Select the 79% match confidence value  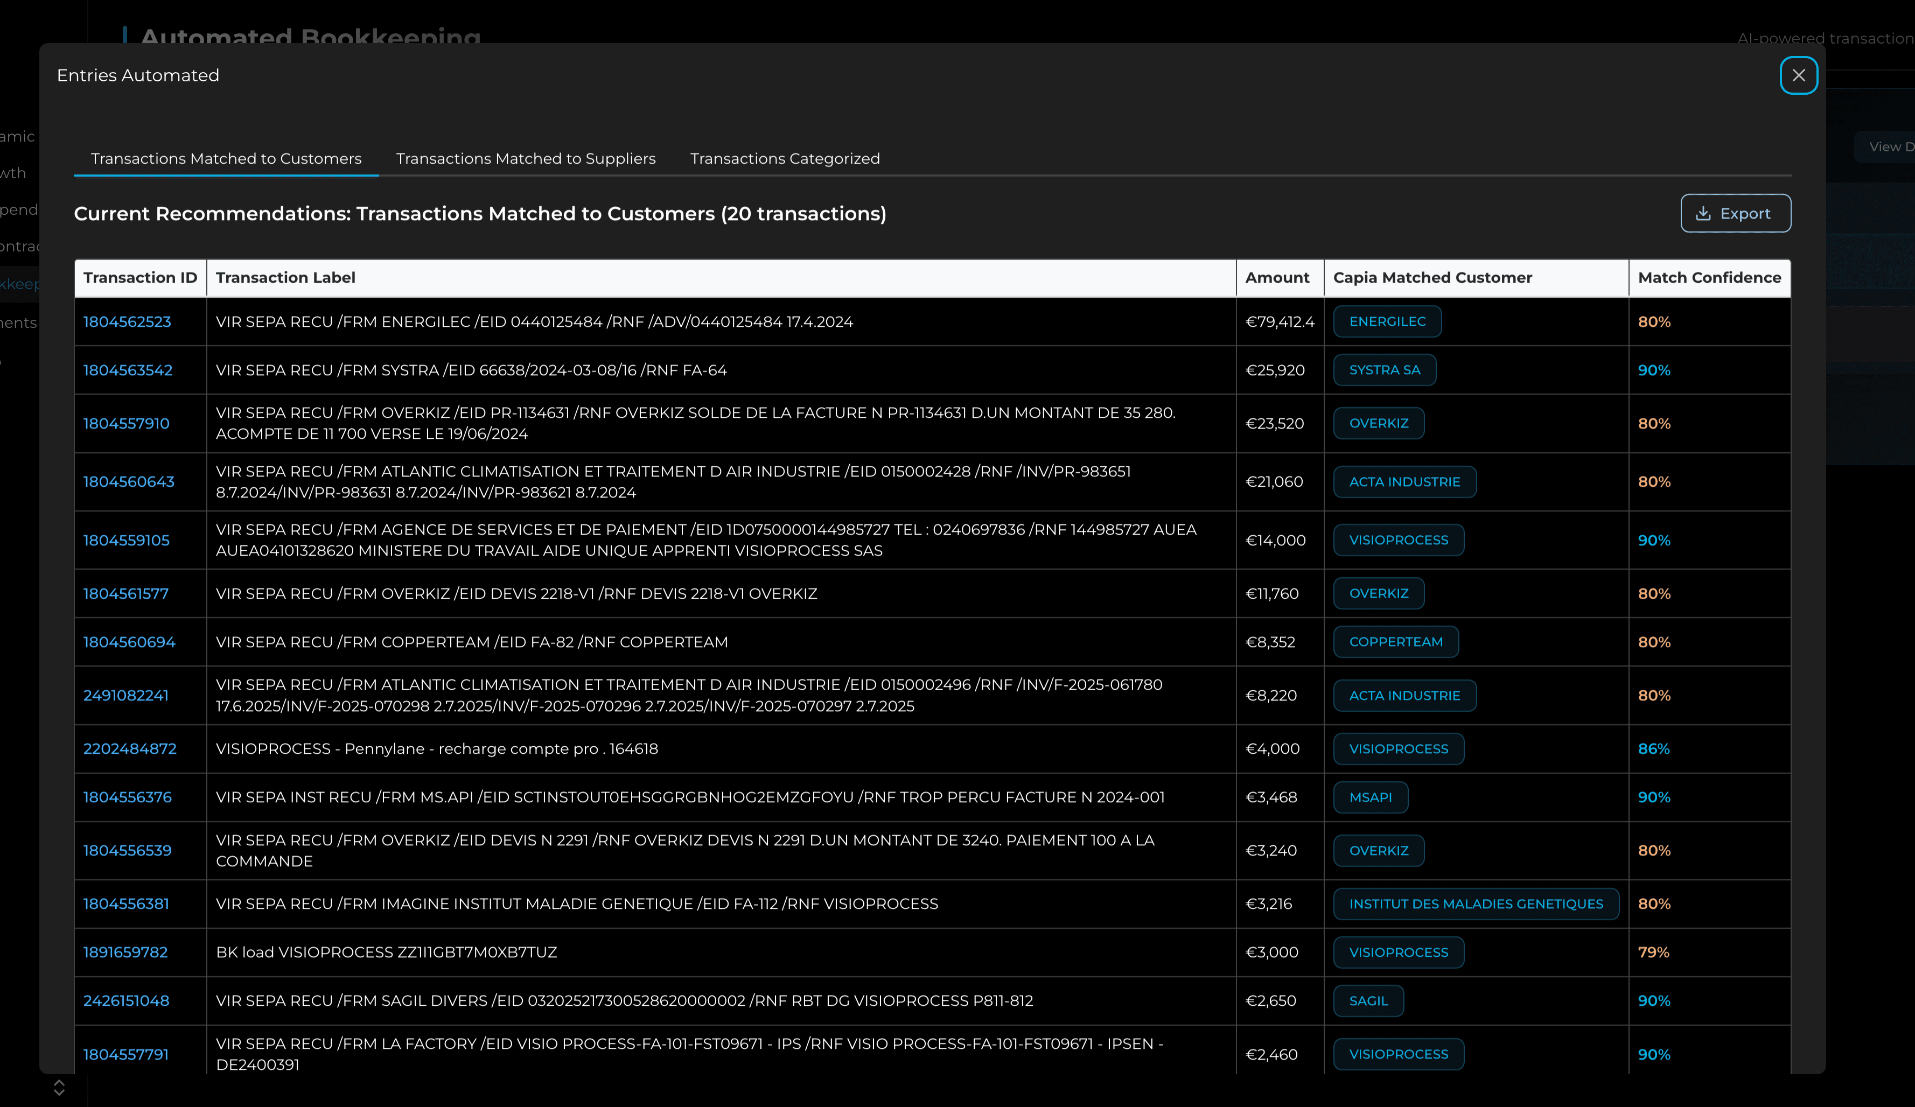click(1654, 952)
